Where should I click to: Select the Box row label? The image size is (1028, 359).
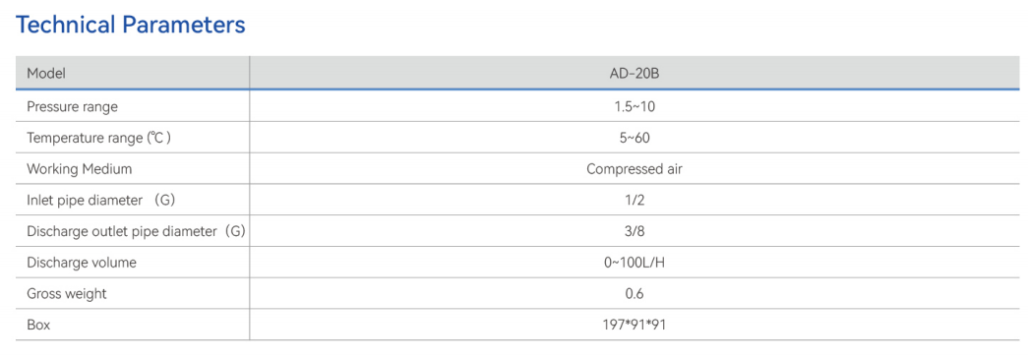(38, 325)
